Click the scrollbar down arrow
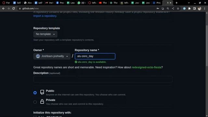208x117 pixels. click(207, 116)
